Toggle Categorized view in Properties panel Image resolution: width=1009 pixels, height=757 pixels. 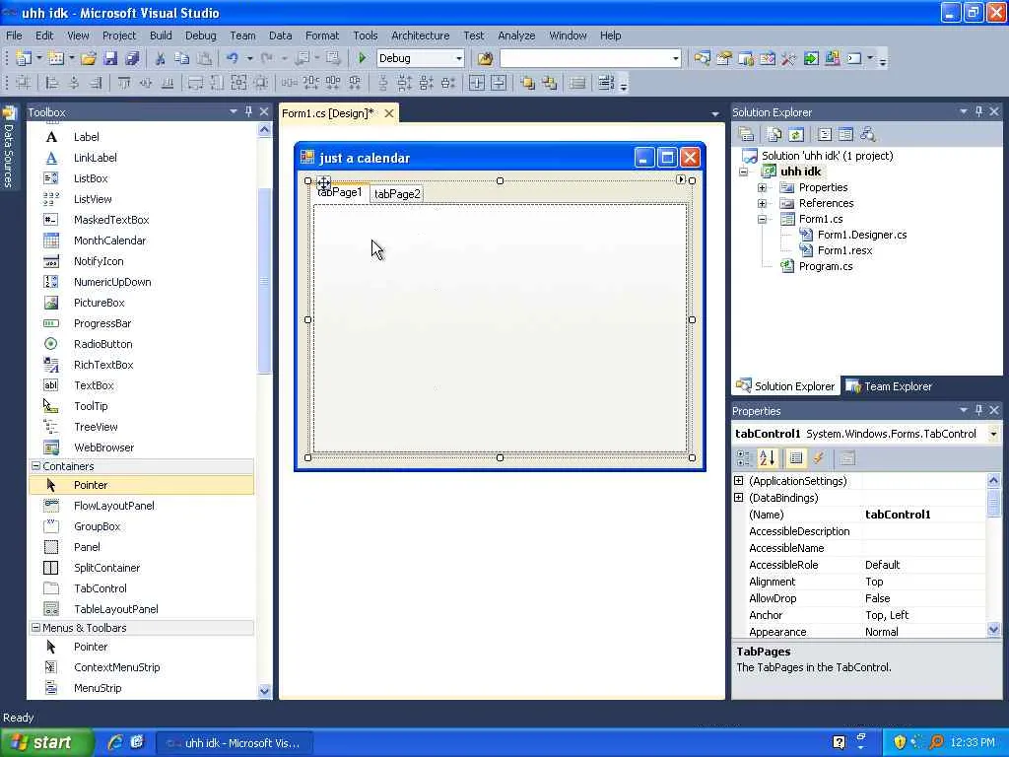click(745, 458)
